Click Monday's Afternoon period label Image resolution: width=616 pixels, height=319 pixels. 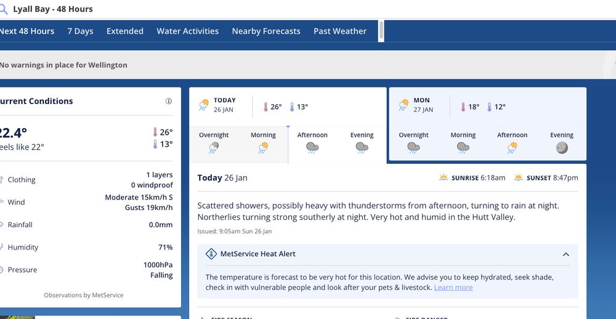pyautogui.click(x=513, y=135)
